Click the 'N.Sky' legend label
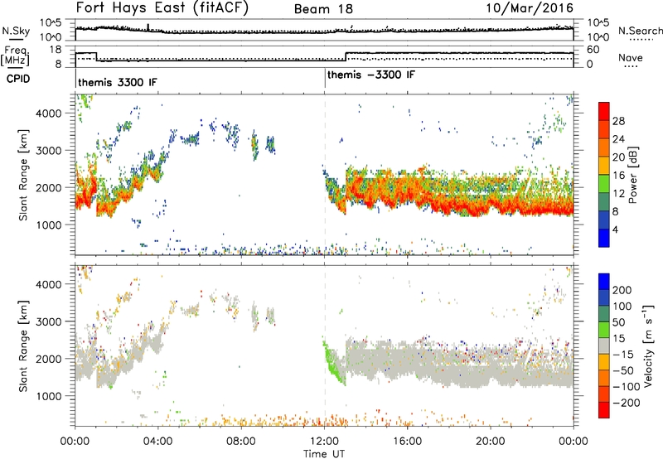The width and height of the screenshot is (663, 459). point(16,31)
